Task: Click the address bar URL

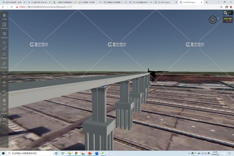Action: click(49, 7)
